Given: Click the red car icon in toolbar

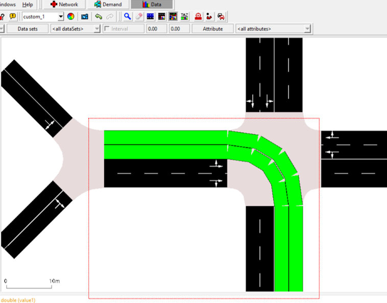Looking at the screenshot, I should [x=221, y=17].
